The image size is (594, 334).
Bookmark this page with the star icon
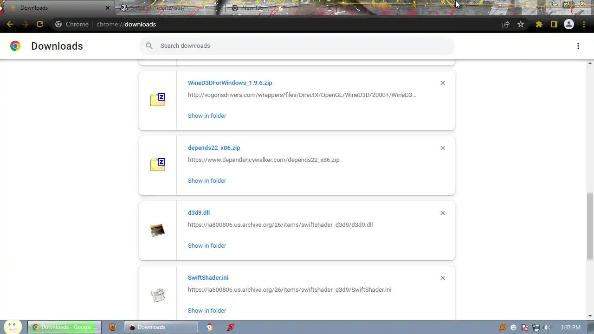tap(521, 24)
